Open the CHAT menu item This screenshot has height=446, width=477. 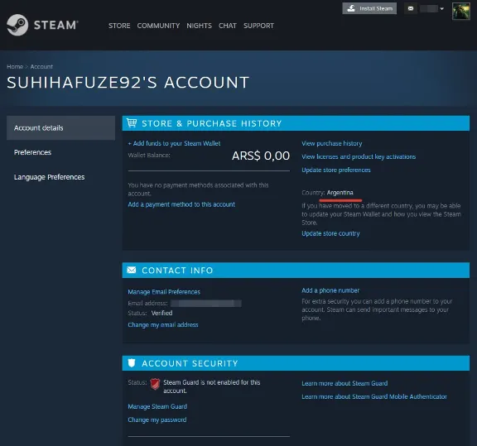[x=227, y=26]
